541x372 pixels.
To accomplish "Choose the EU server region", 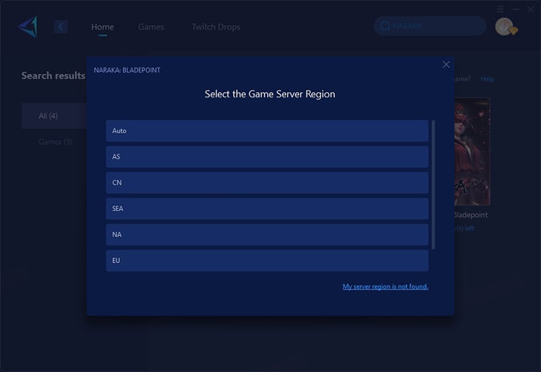I will (267, 260).
